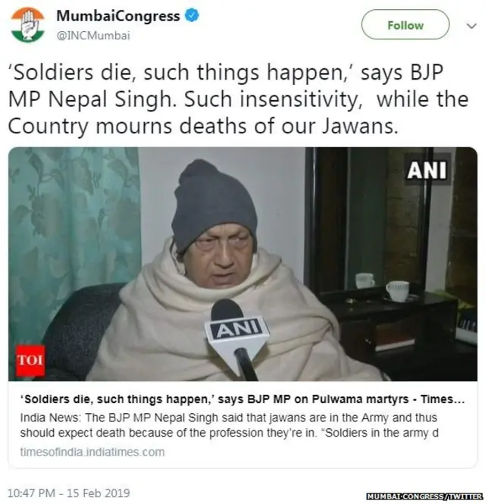Open the news video thumbnail
The image size is (485, 504).
click(x=242, y=264)
